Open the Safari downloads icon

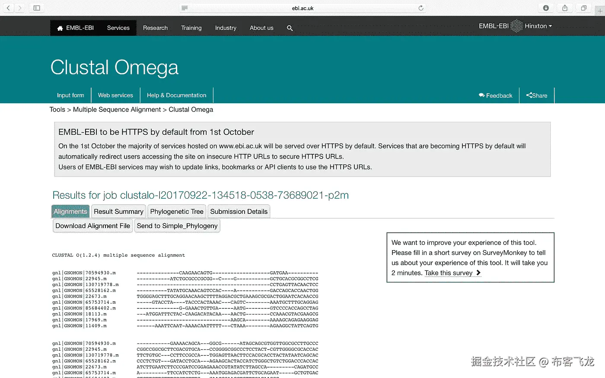coord(546,8)
